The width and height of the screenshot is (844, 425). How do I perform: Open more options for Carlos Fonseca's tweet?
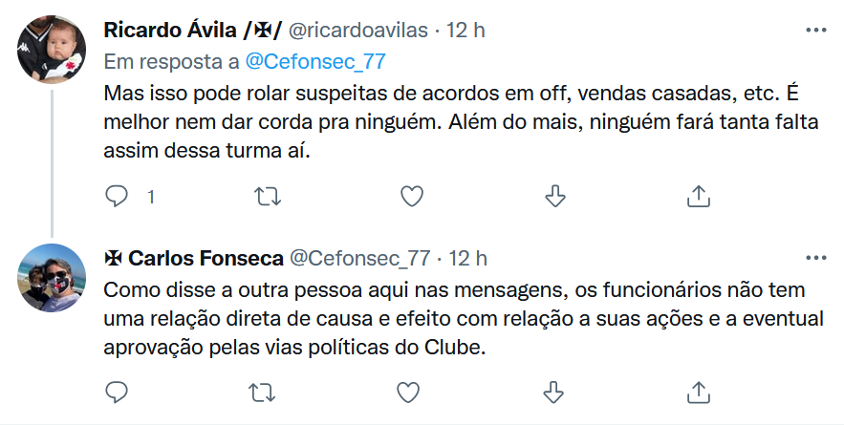tap(815, 257)
